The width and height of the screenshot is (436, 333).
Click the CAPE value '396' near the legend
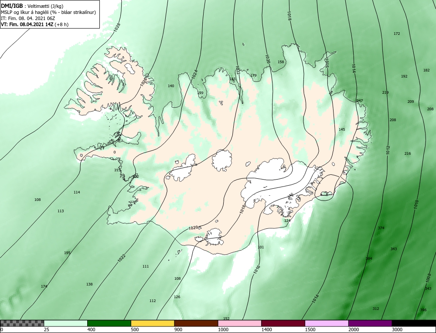pyautogui.click(x=423, y=310)
